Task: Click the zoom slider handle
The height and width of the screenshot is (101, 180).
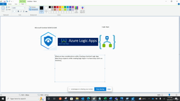Action: [169, 95]
